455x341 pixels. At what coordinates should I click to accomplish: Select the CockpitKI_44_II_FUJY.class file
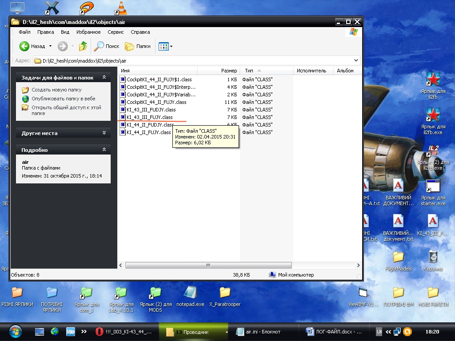(x=156, y=102)
